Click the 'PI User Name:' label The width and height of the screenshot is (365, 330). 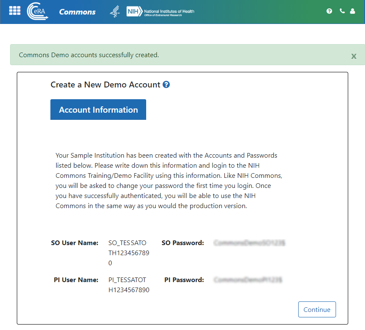point(76,280)
